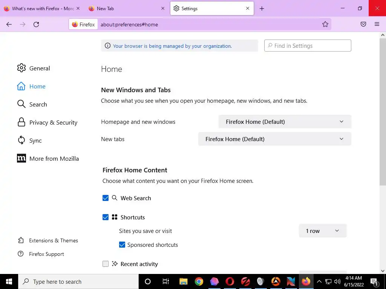Viewport: 386px width, 289px height.
Task: Open the New tabs dropdown
Action: click(x=275, y=139)
